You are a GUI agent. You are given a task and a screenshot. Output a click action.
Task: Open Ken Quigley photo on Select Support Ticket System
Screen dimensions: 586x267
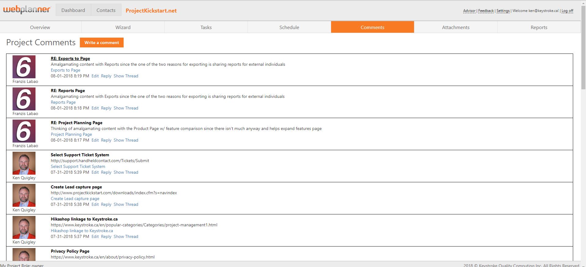24,163
